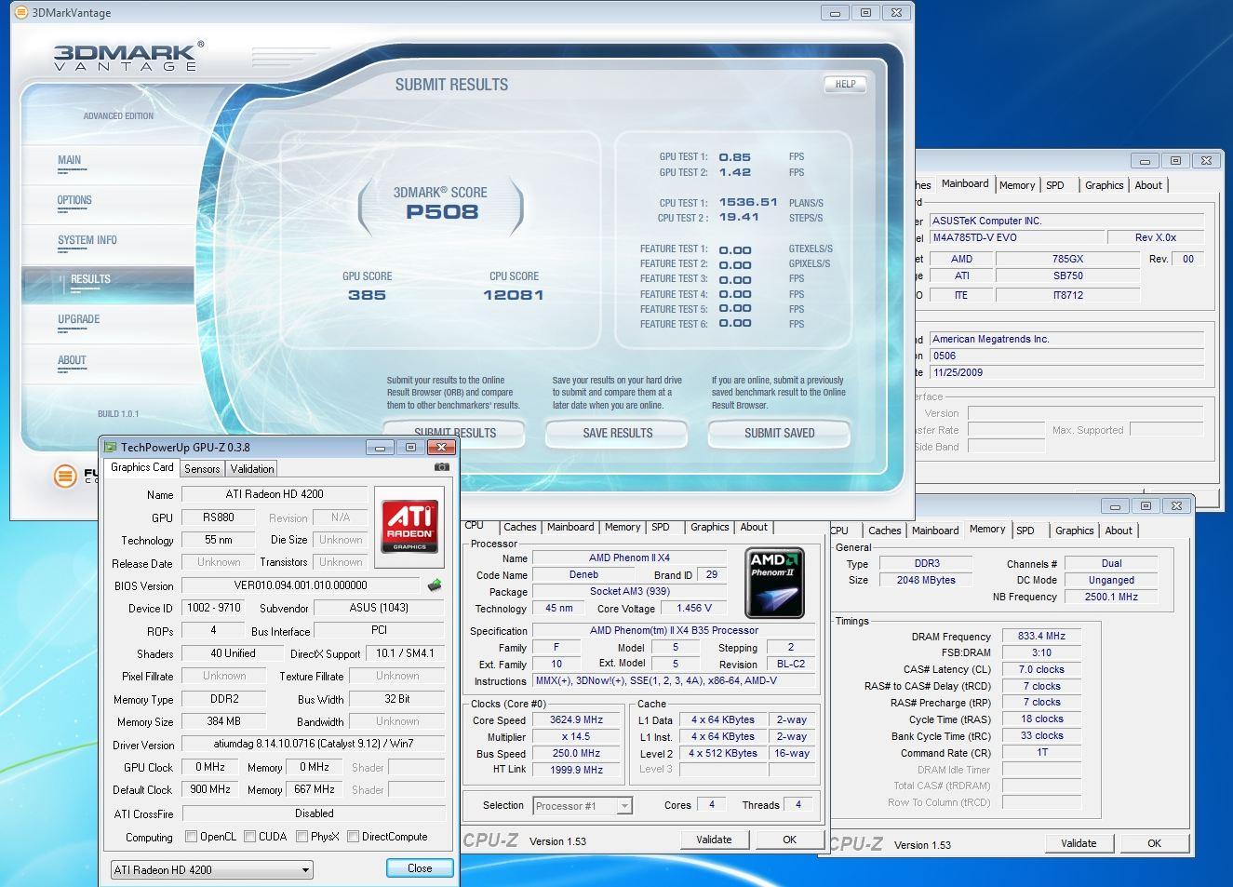
Task: Click Close button in GPU-Z
Action: (420, 868)
